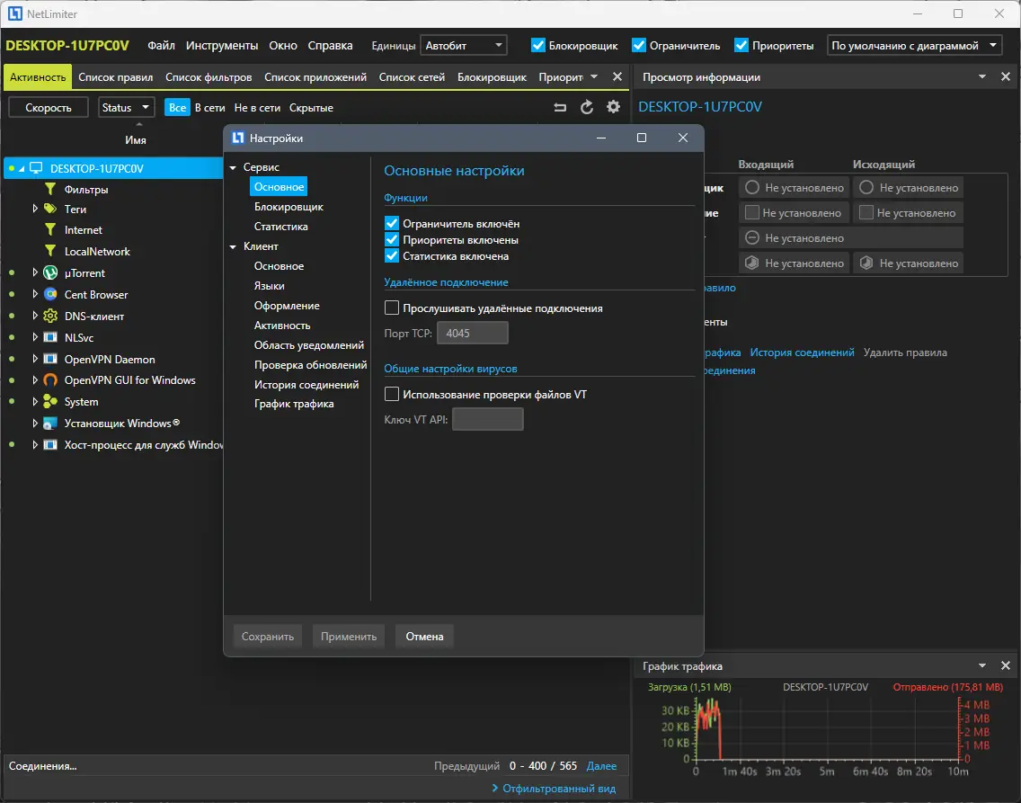Click the refresh icon in Activity toolbar

(x=587, y=107)
